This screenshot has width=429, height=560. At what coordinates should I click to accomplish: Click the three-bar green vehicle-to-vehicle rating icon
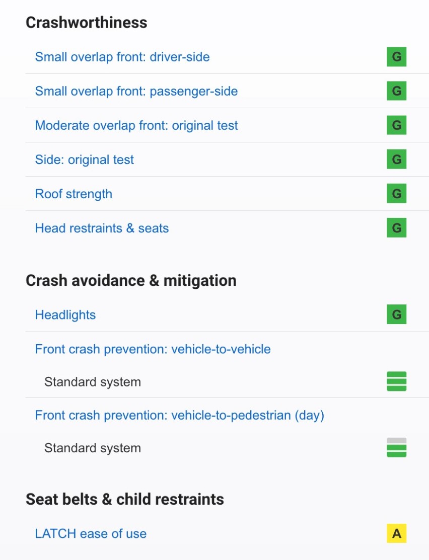pos(396,381)
